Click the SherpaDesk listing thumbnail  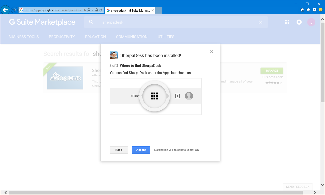(65, 78)
